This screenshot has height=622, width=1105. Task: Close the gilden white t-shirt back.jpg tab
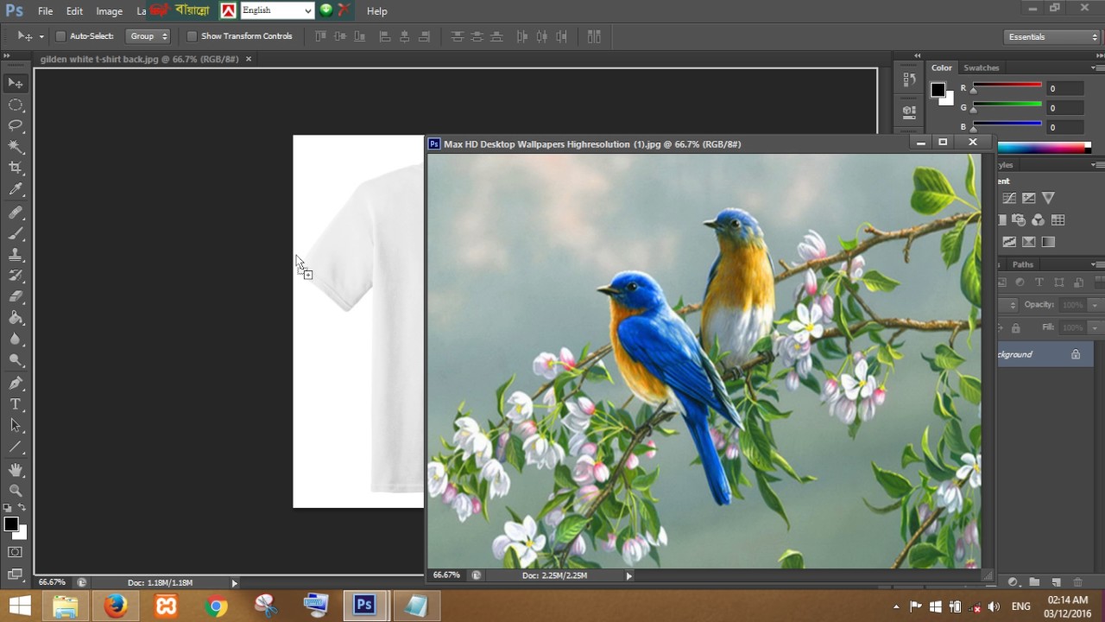tap(249, 59)
